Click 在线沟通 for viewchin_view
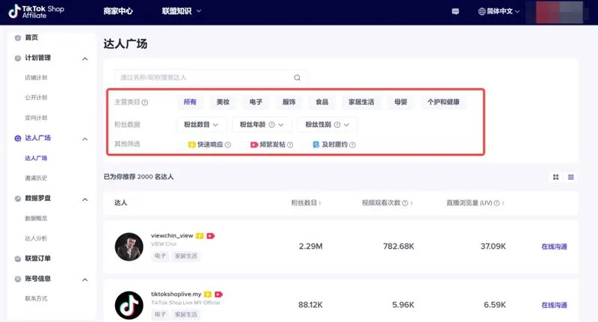This screenshot has height=322, width=598. pos(554,247)
